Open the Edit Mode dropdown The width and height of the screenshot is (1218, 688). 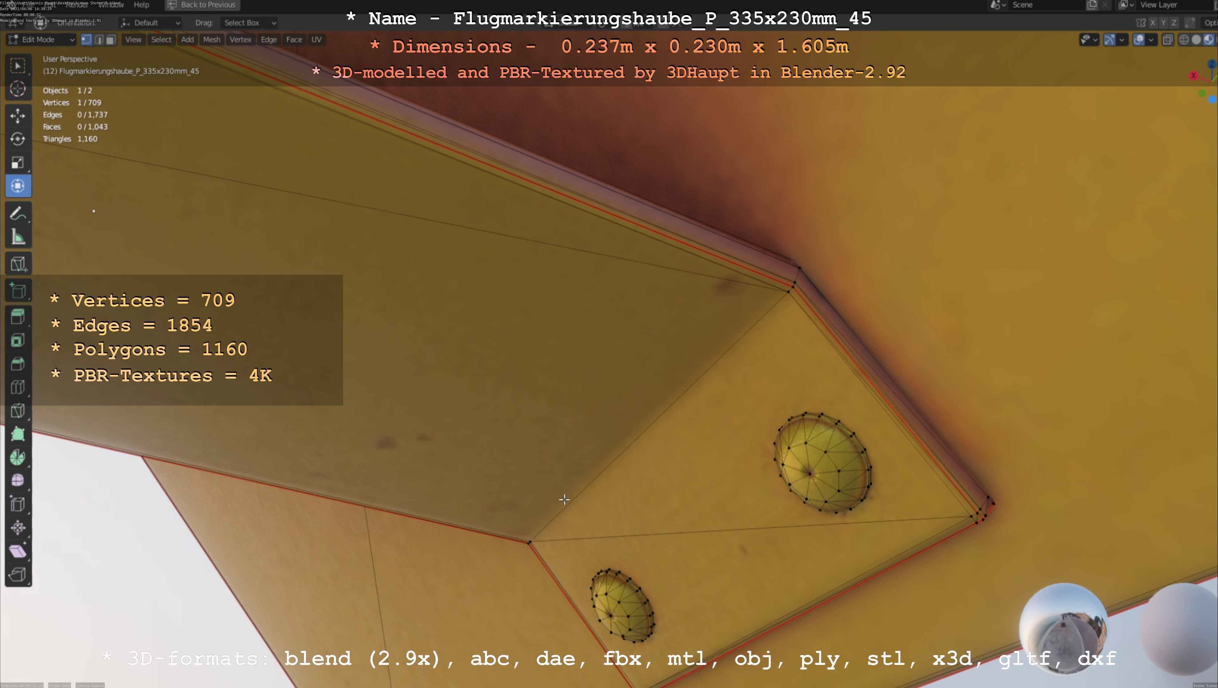41,40
